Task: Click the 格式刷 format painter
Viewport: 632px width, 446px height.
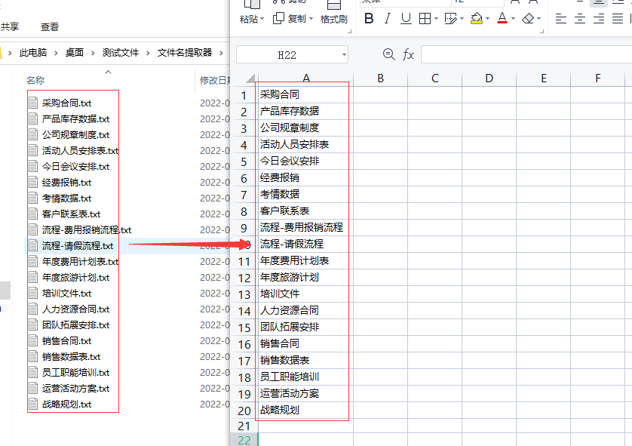Action: point(333,19)
